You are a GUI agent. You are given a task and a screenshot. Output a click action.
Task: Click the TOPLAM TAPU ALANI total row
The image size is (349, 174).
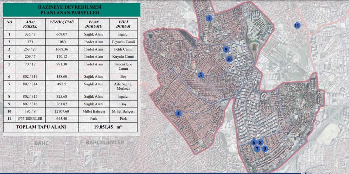pos(70,127)
